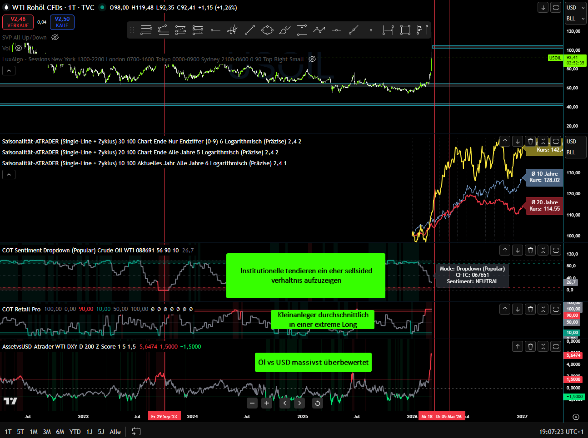Open the BLL dropdown below USD
The width and height of the screenshot is (588, 438).
click(576, 18)
